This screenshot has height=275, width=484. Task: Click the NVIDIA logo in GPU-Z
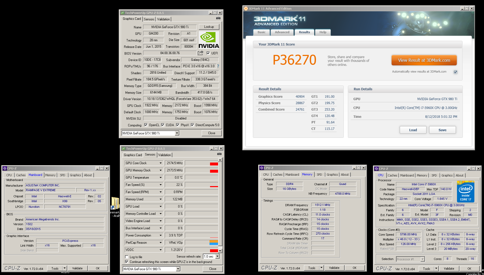point(209,40)
